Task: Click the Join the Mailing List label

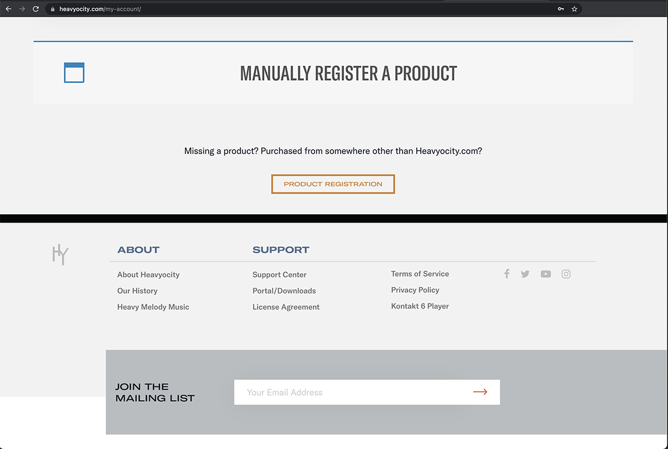Action: [x=155, y=392]
